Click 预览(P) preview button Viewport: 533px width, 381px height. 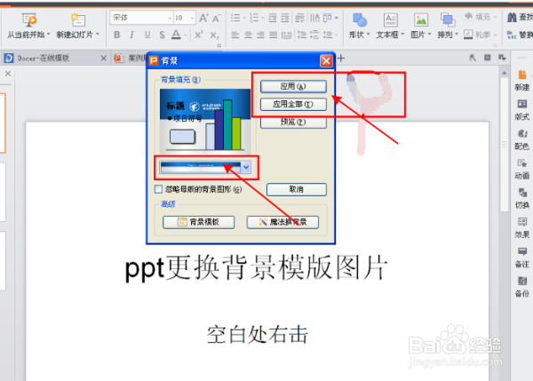pyautogui.click(x=293, y=122)
